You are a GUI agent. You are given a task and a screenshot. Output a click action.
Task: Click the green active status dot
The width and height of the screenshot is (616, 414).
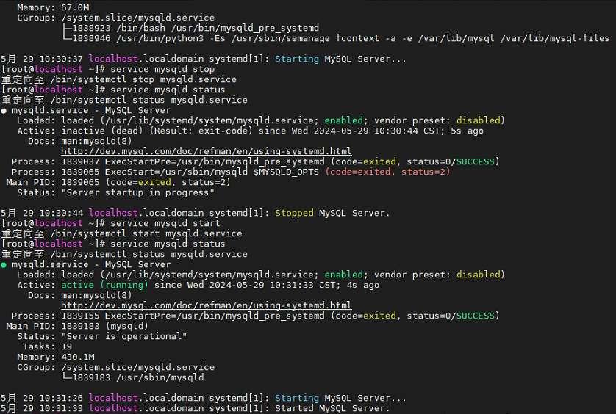coord(4,265)
